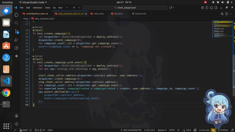Image resolution: width=235 pixels, height=132 pixels.
Task: Open the Customize Layout icon
Action: [x=202, y=8]
